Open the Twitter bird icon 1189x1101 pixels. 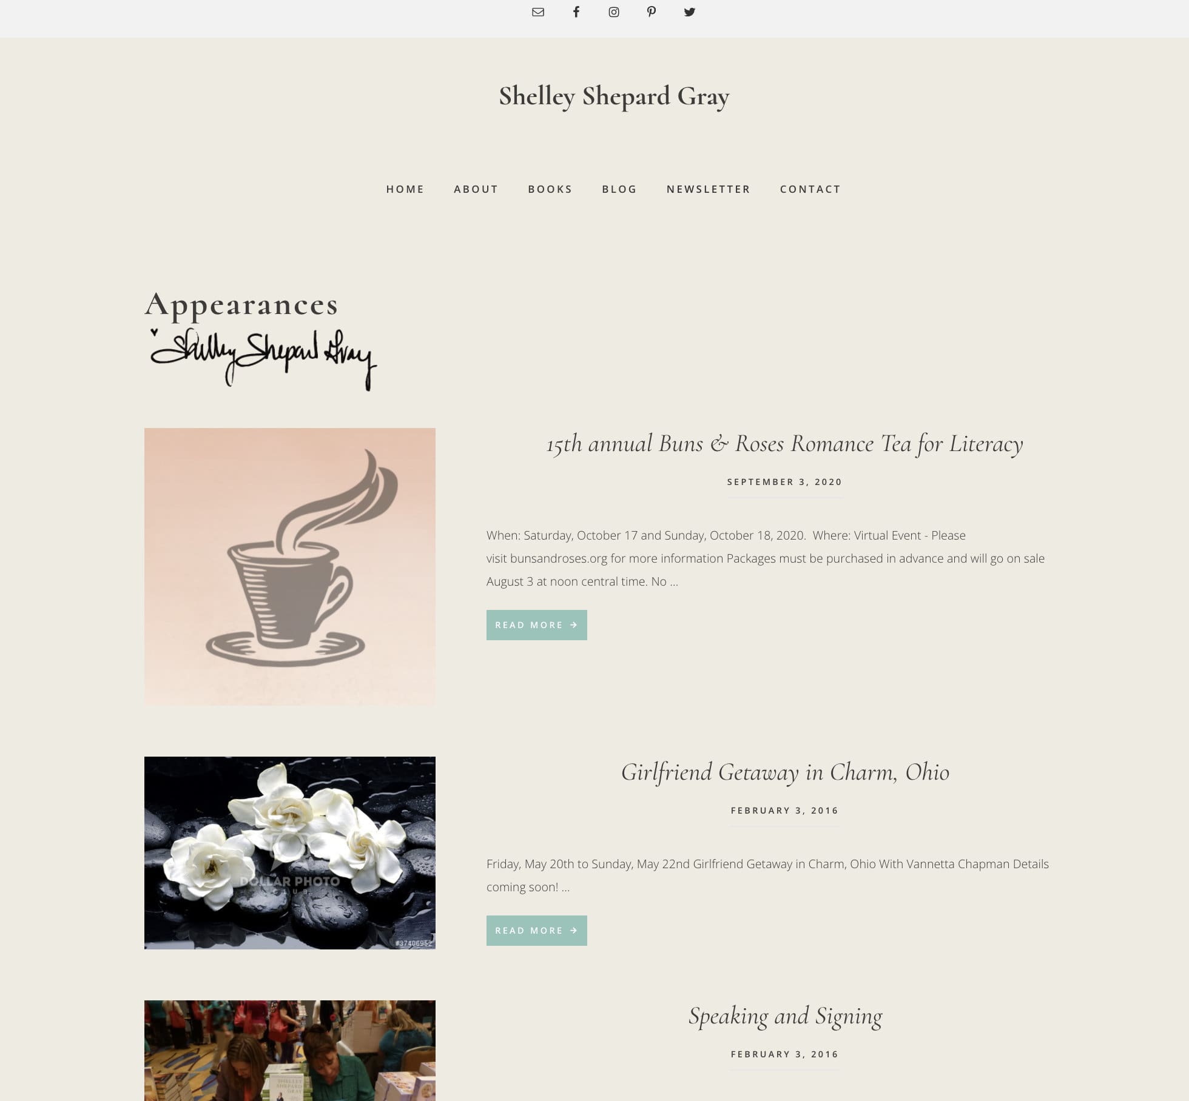[689, 12]
